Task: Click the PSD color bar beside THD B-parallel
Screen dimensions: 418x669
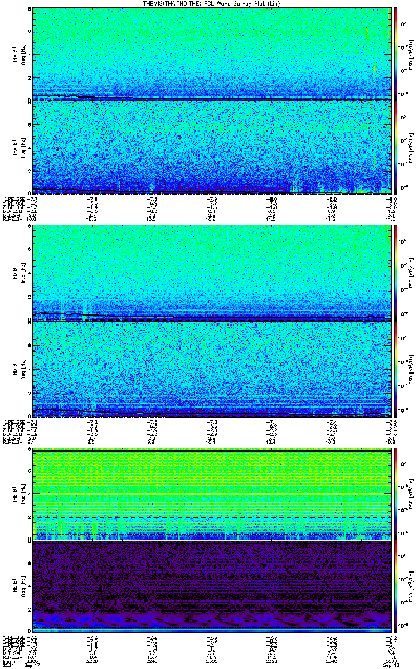Action: [396, 369]
